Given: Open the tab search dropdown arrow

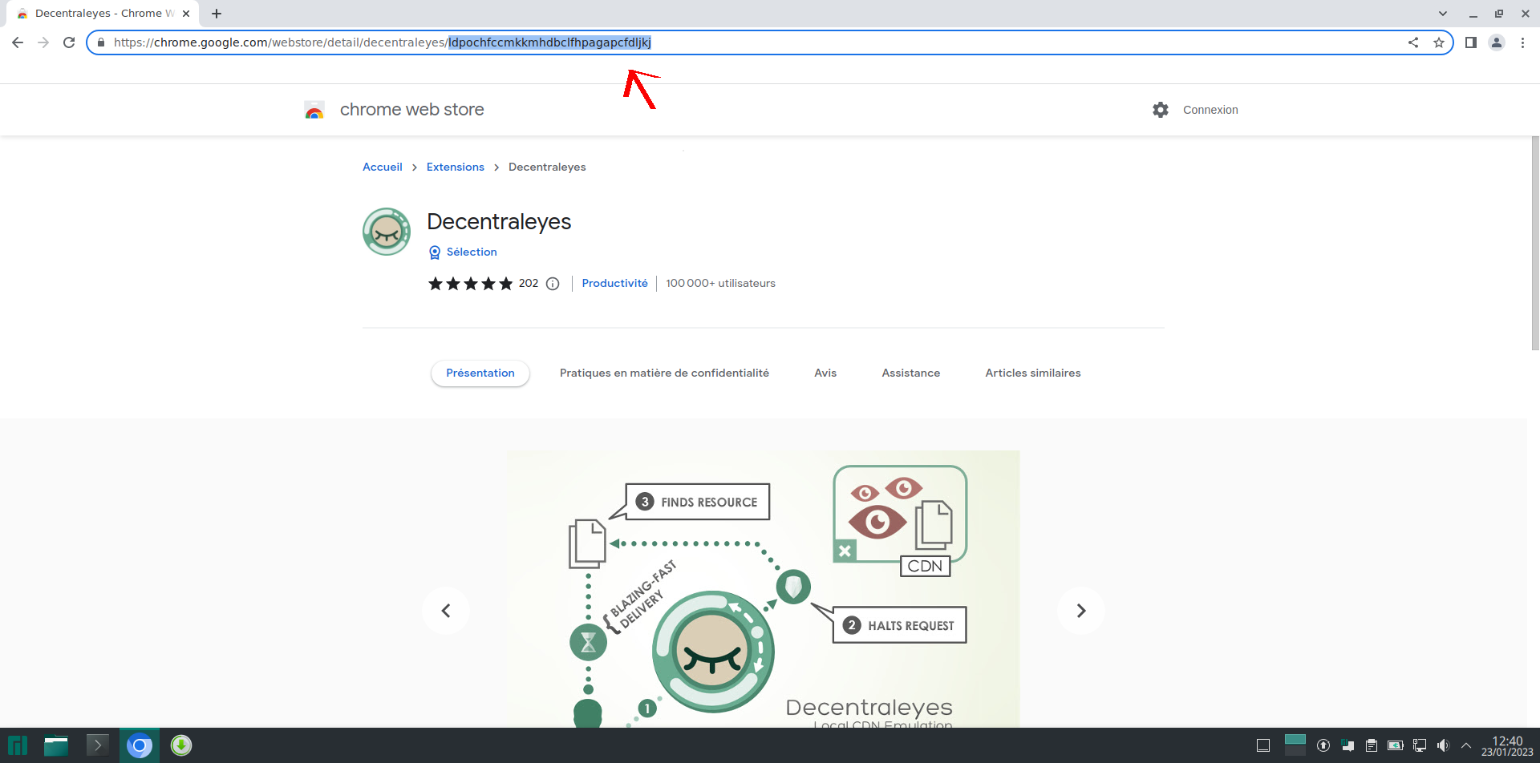Looking at the screenshot, I should pyautogui.click(x=1443, y=14).
